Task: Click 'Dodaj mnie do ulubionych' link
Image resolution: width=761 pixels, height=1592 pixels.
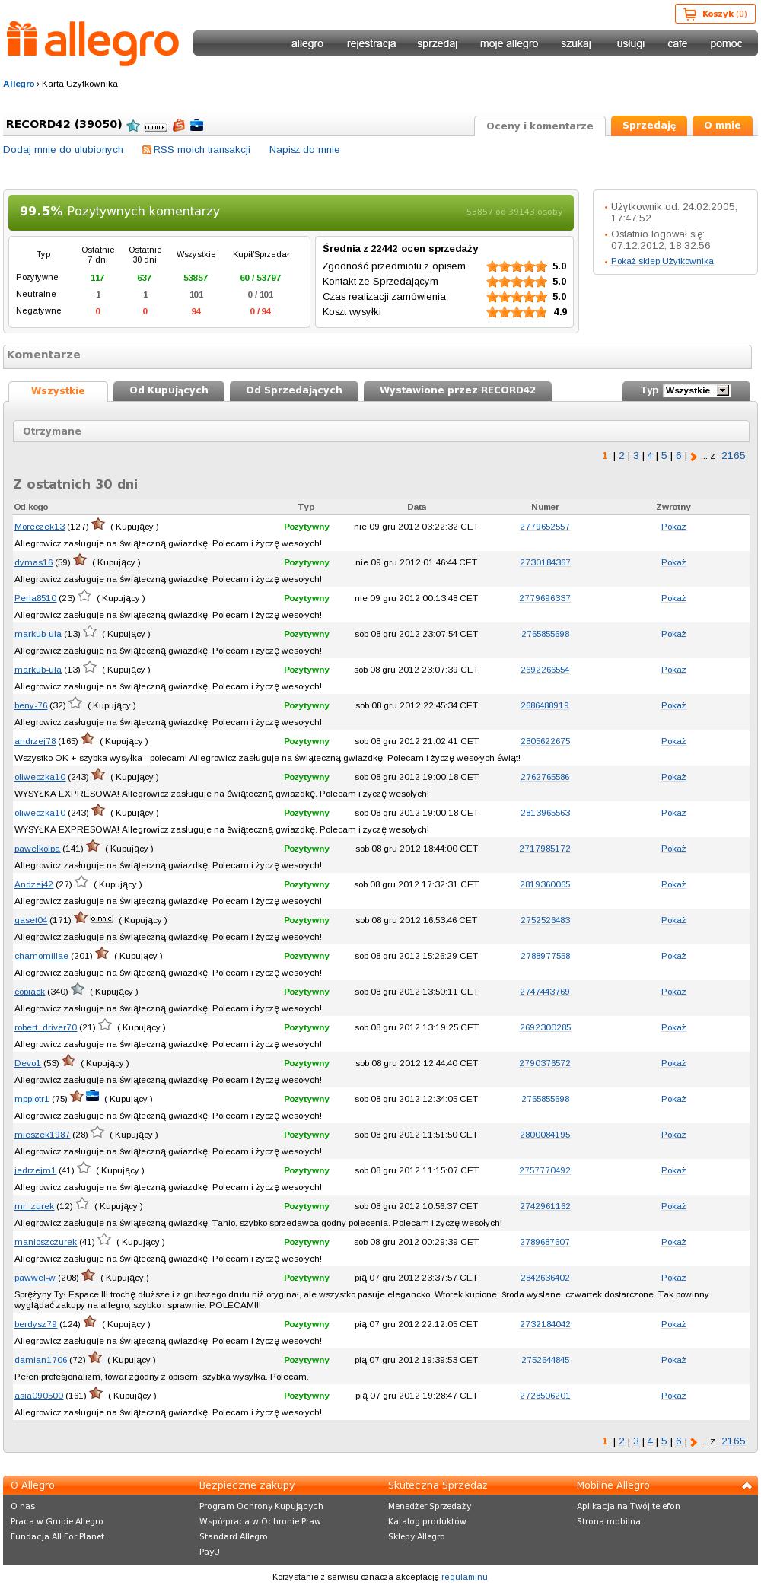Action: [63, 150]
